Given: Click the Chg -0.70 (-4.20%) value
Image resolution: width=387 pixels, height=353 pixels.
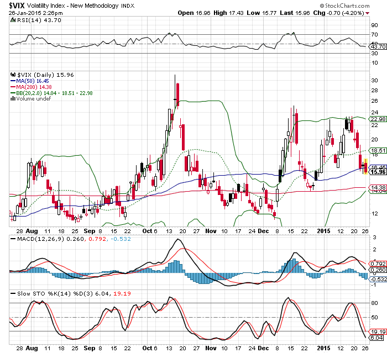Looking at the screenshot, I should [338, 13].
